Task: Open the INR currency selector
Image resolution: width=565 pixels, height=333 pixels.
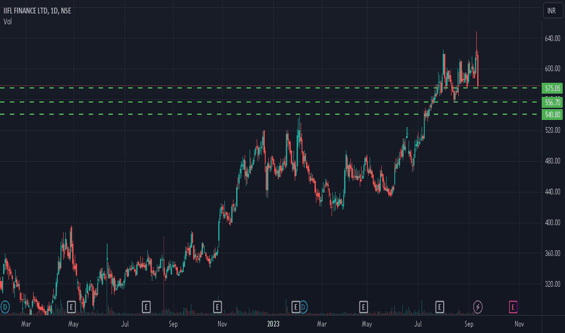Action: point(552,10)
